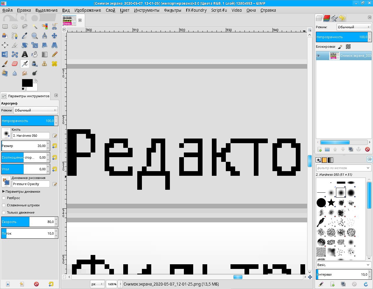Select the Pencil tool
Image resolution: width=373 pixels, height=289 pixels.
pos(54,54)
